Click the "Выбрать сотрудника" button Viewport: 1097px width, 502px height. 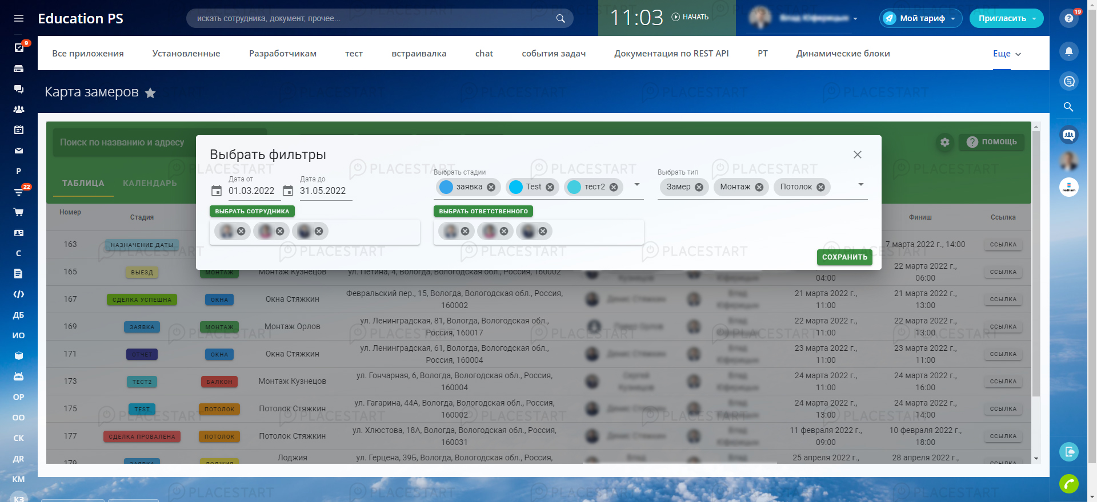[252, 211]
